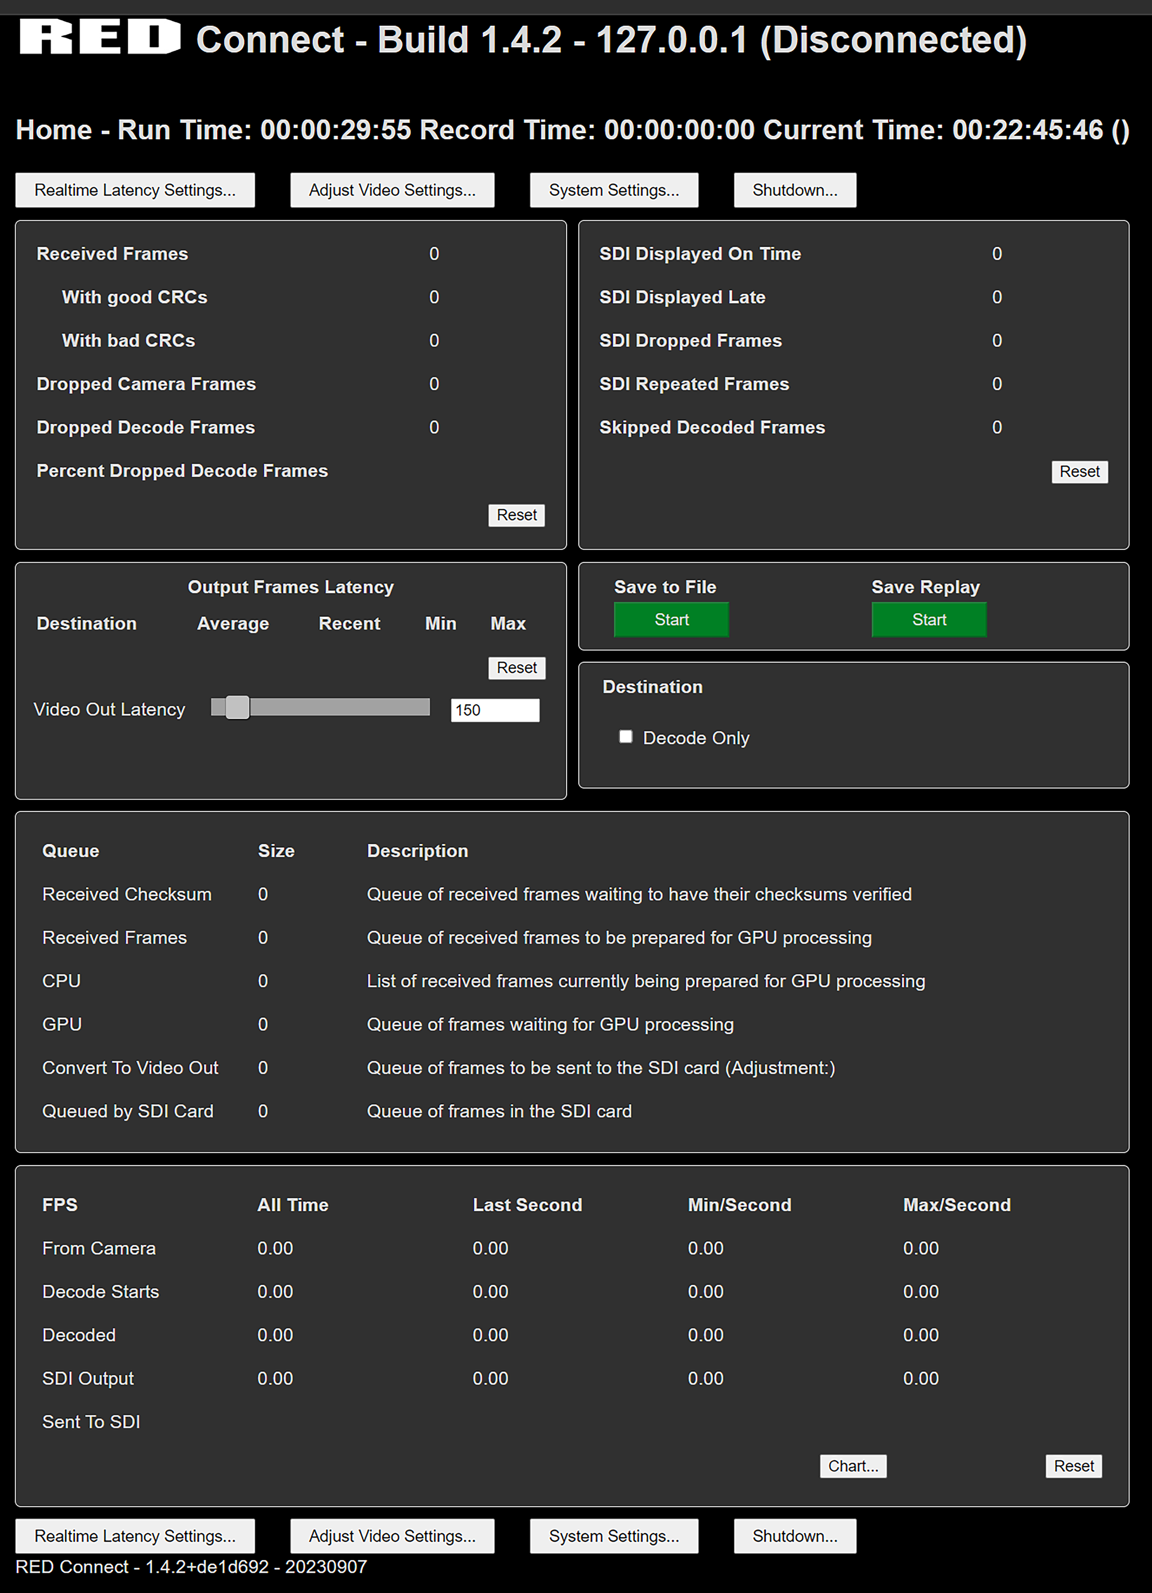Click the Max/Second FPS column header
This screenshot has width=1152, height=1593.
point(957,1205)
